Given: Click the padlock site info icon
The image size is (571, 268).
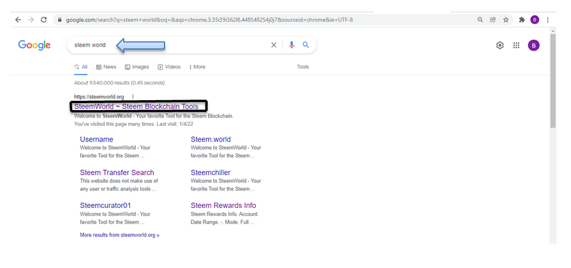Looking at the screenshot, I should coord(59,20).
